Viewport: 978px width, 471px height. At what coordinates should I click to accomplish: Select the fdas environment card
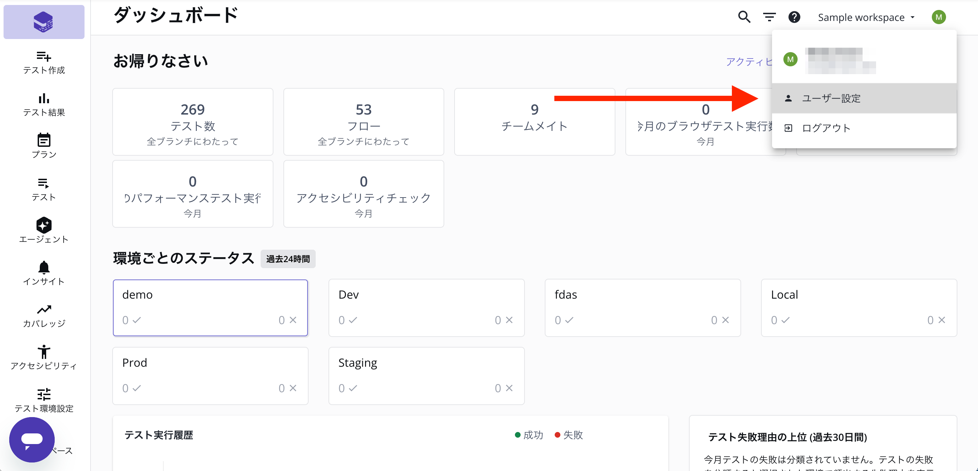(x=643, y=307)
